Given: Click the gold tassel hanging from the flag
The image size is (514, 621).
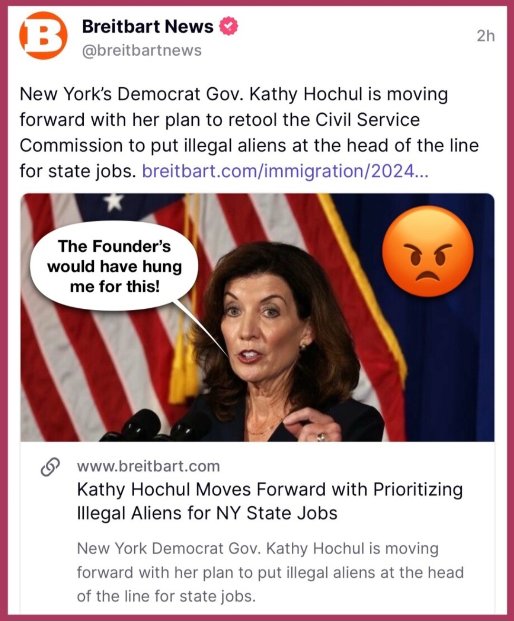Looking at the screenshot, I should pos(179,367).
